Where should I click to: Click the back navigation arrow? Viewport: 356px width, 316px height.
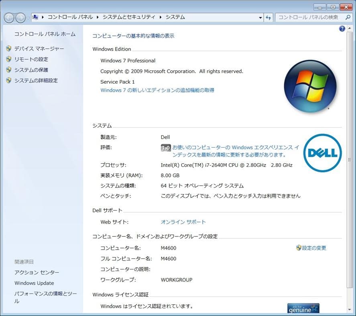(x=8, y=17)
